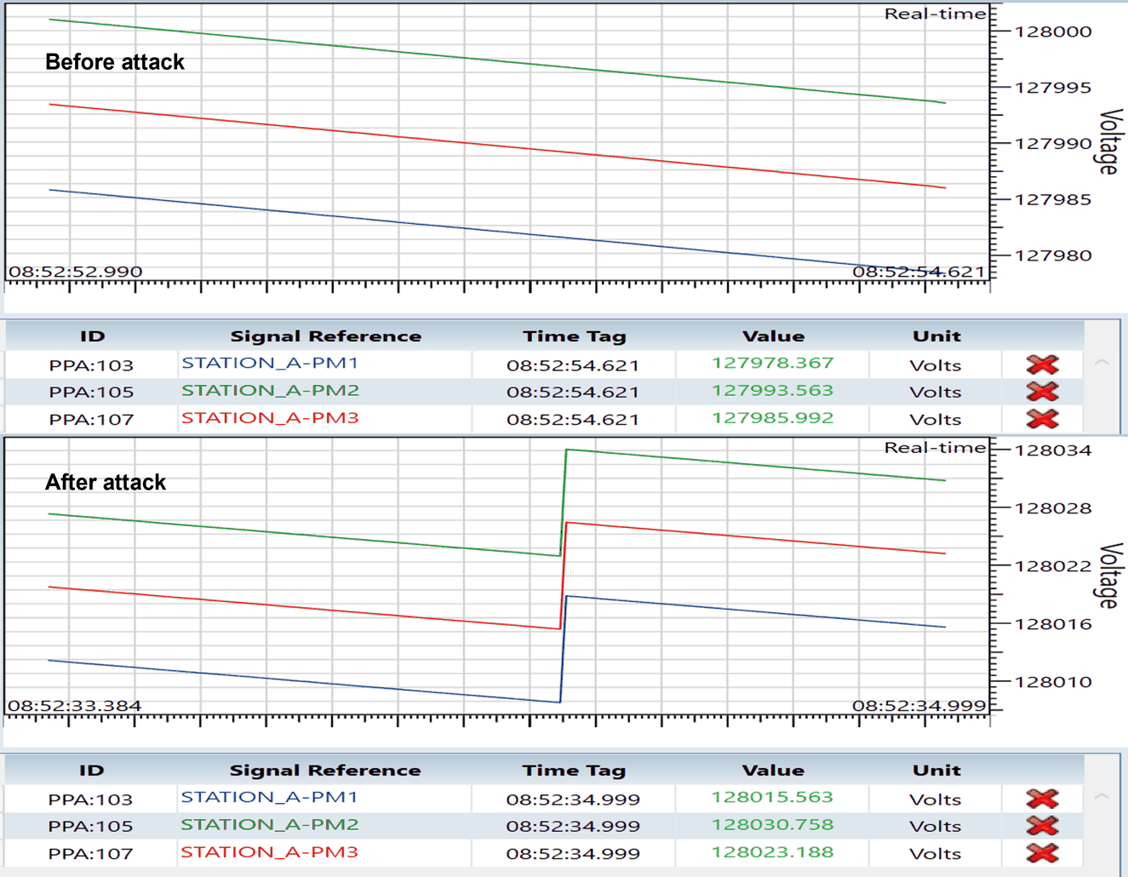This screenshot has width=1128, height=877.
Task: Click lower table scroll-up arrow
Action: pyautogui.click(x=1102, y=797)
